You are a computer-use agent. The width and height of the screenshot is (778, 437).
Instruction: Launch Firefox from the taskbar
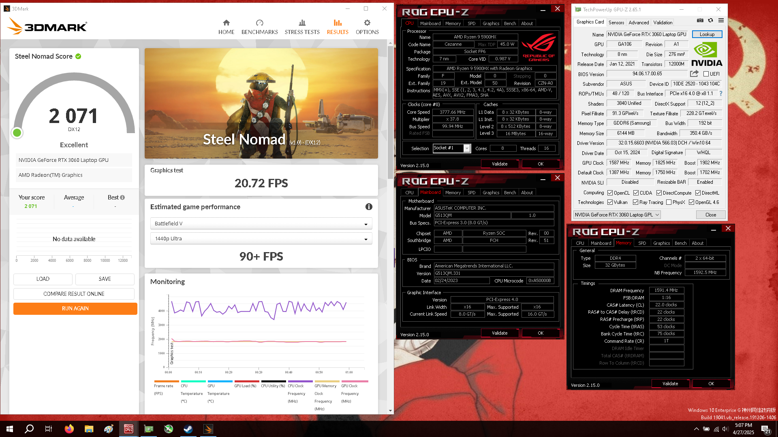click(x=69, y=429)
